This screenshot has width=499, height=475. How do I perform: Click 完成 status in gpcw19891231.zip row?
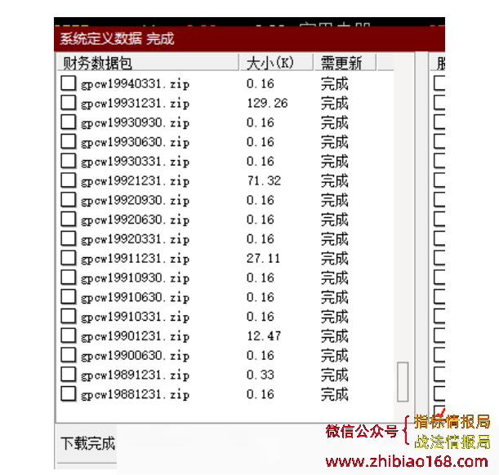[x=335, y=375]
